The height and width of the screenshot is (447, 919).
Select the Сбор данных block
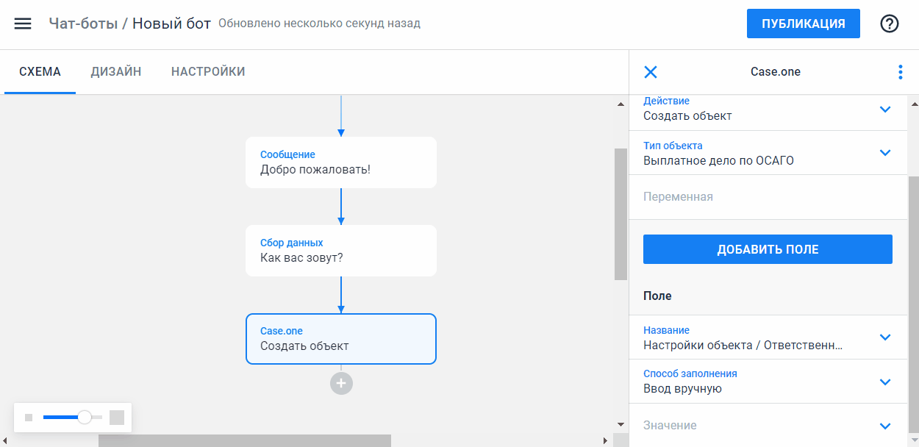point(341,251)
